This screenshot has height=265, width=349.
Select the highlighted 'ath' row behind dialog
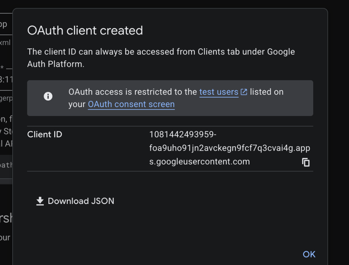coord(6,165)
